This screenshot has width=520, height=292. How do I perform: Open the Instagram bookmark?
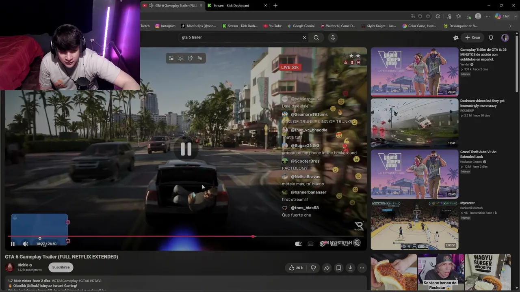pyautogui.click(x=165, y=26)
